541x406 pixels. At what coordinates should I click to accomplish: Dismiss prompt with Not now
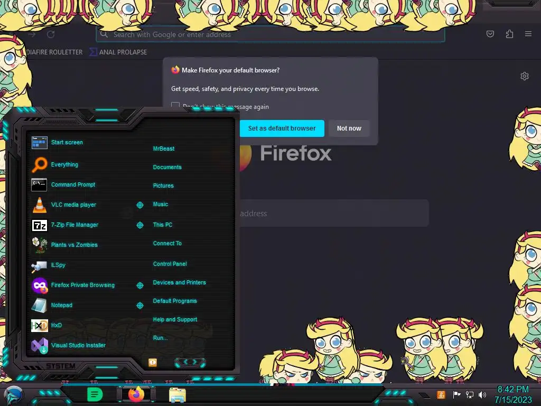(349, 128)
